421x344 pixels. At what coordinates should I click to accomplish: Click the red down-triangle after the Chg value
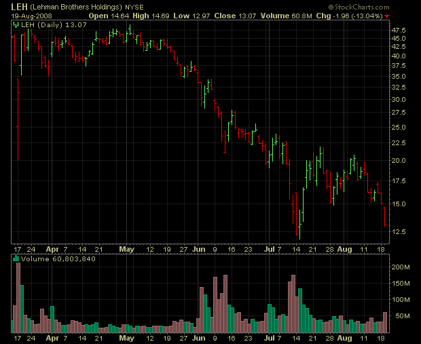[386, 16]
